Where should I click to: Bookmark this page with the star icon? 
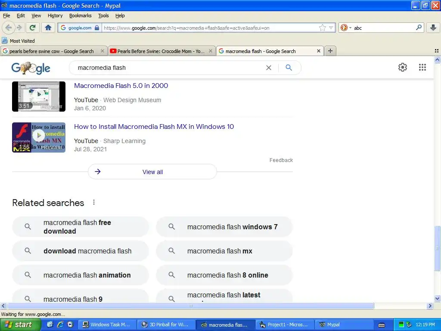[x=322, y=28]
